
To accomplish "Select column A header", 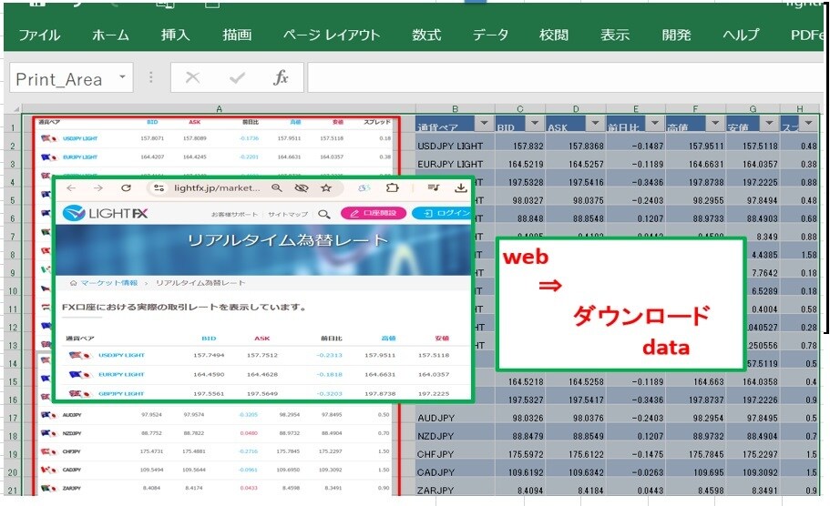I will 219,109.
